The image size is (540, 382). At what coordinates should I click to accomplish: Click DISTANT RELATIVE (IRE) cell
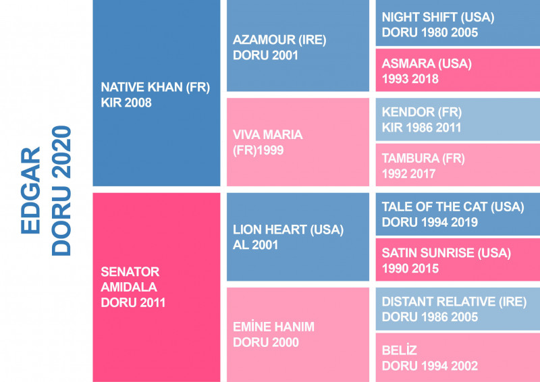[458, 309]
